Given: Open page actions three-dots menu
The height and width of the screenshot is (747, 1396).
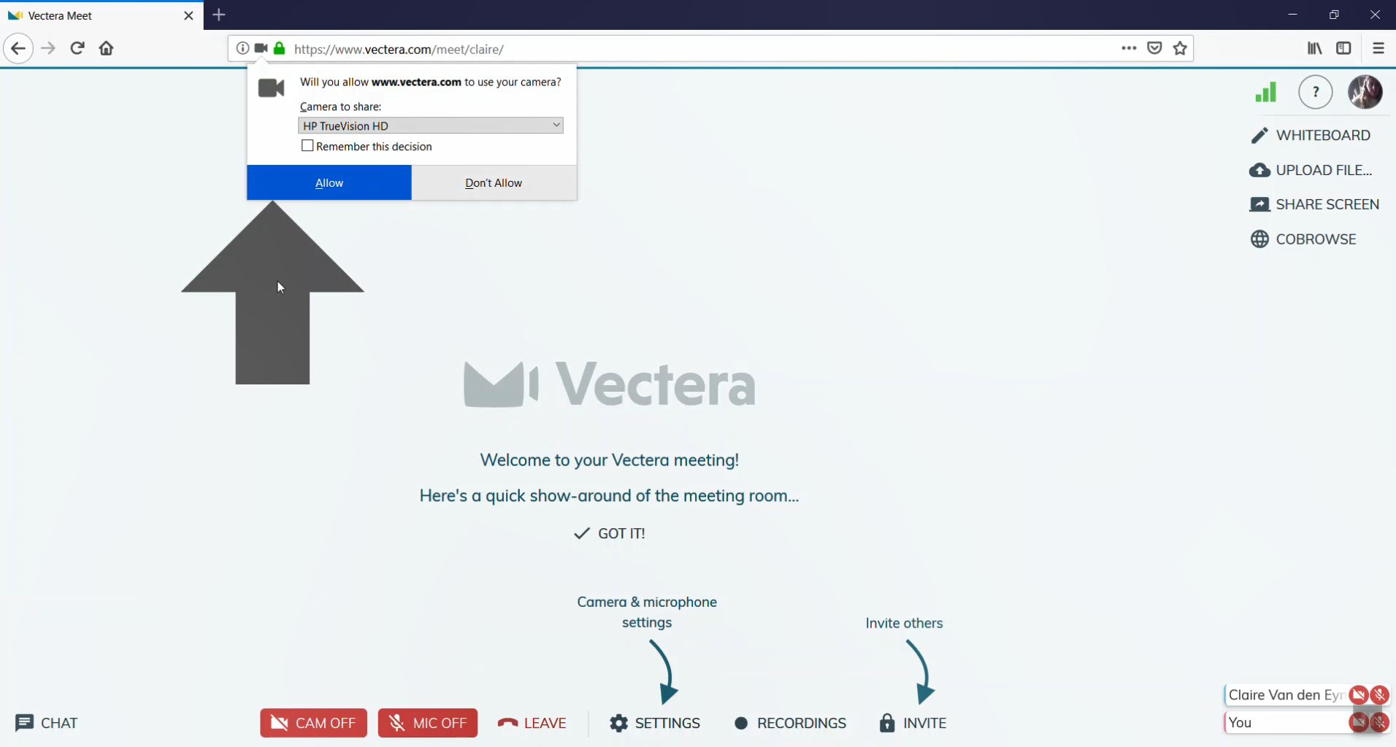Looking at the screenshot, I should (x=1129, y=49).
